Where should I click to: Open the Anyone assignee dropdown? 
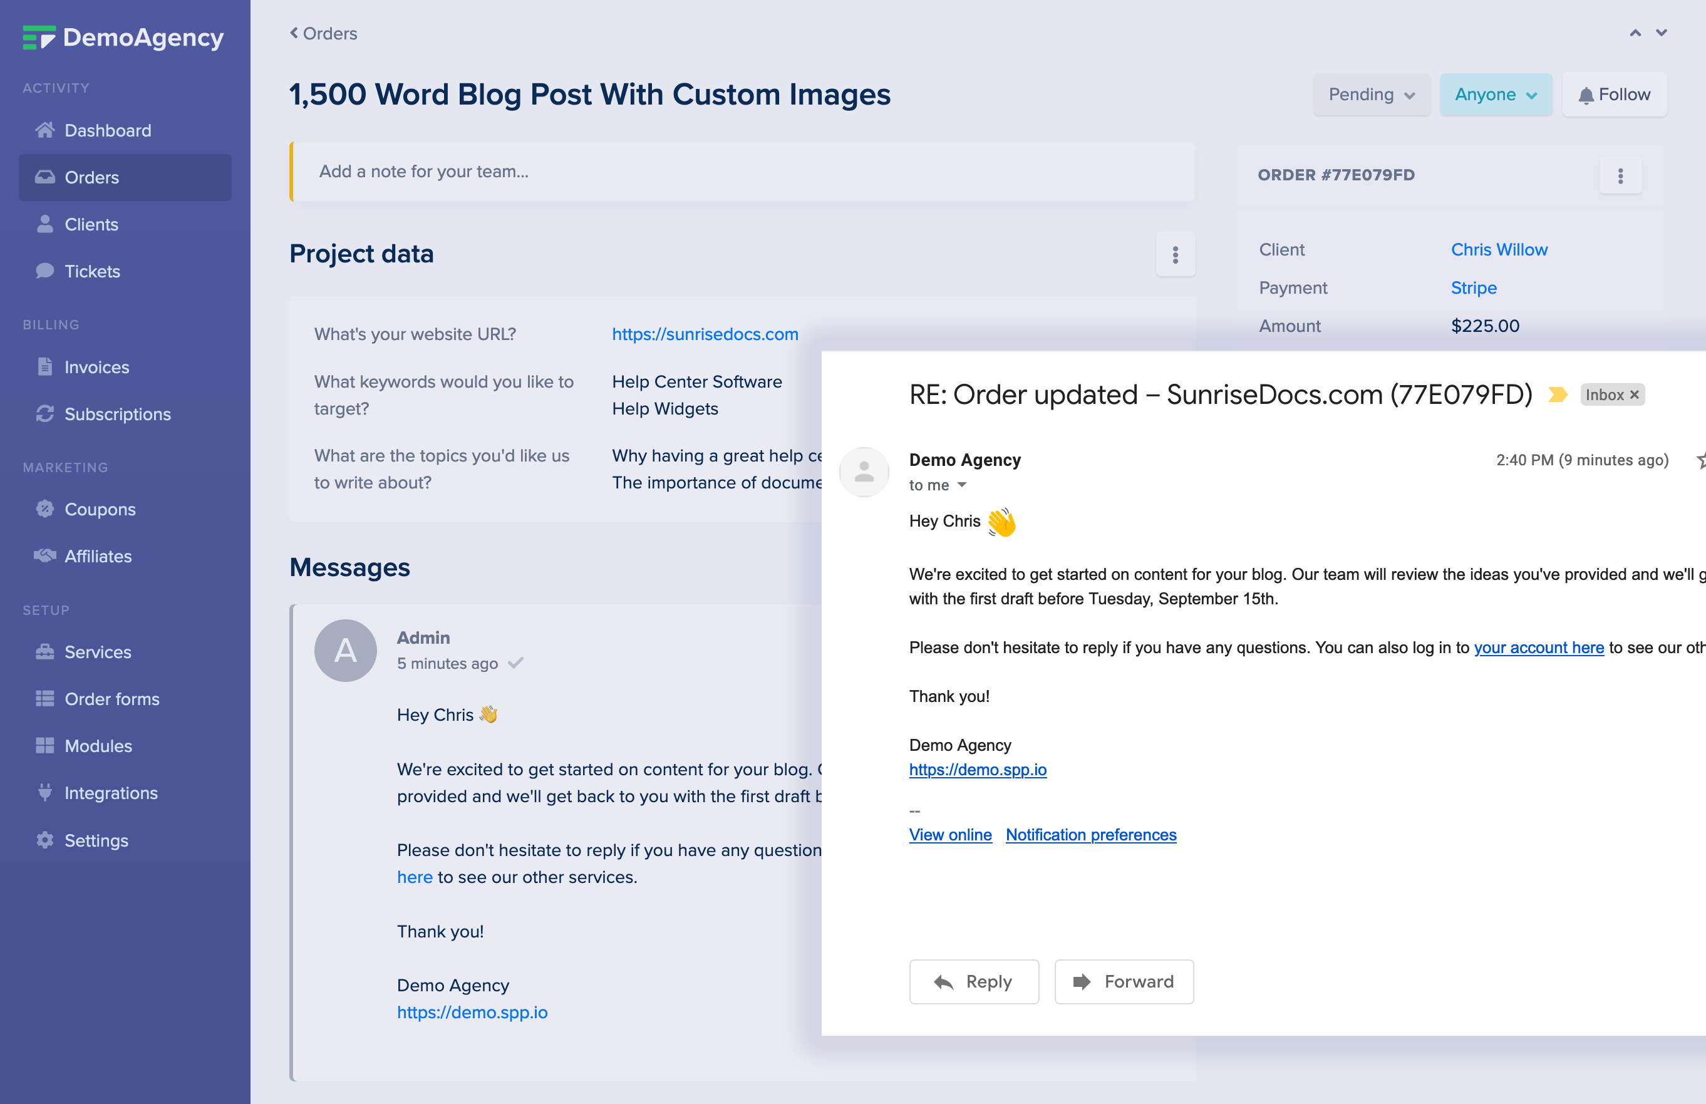(1496, 95)
